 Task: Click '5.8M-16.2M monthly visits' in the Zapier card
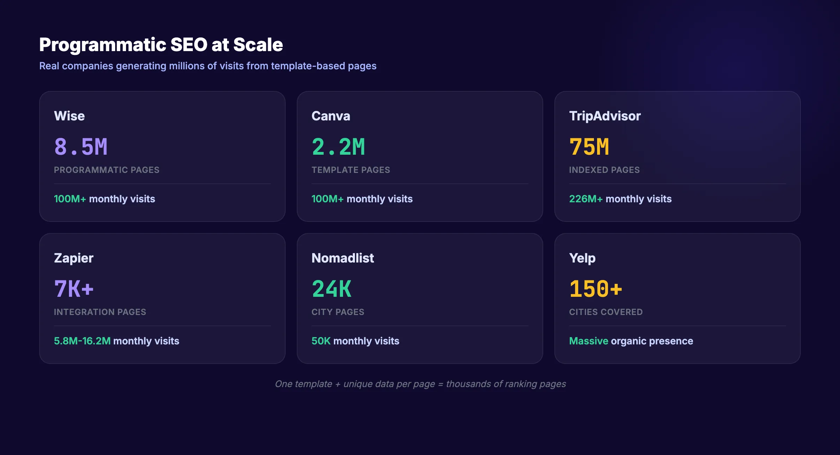coord(117,341)
